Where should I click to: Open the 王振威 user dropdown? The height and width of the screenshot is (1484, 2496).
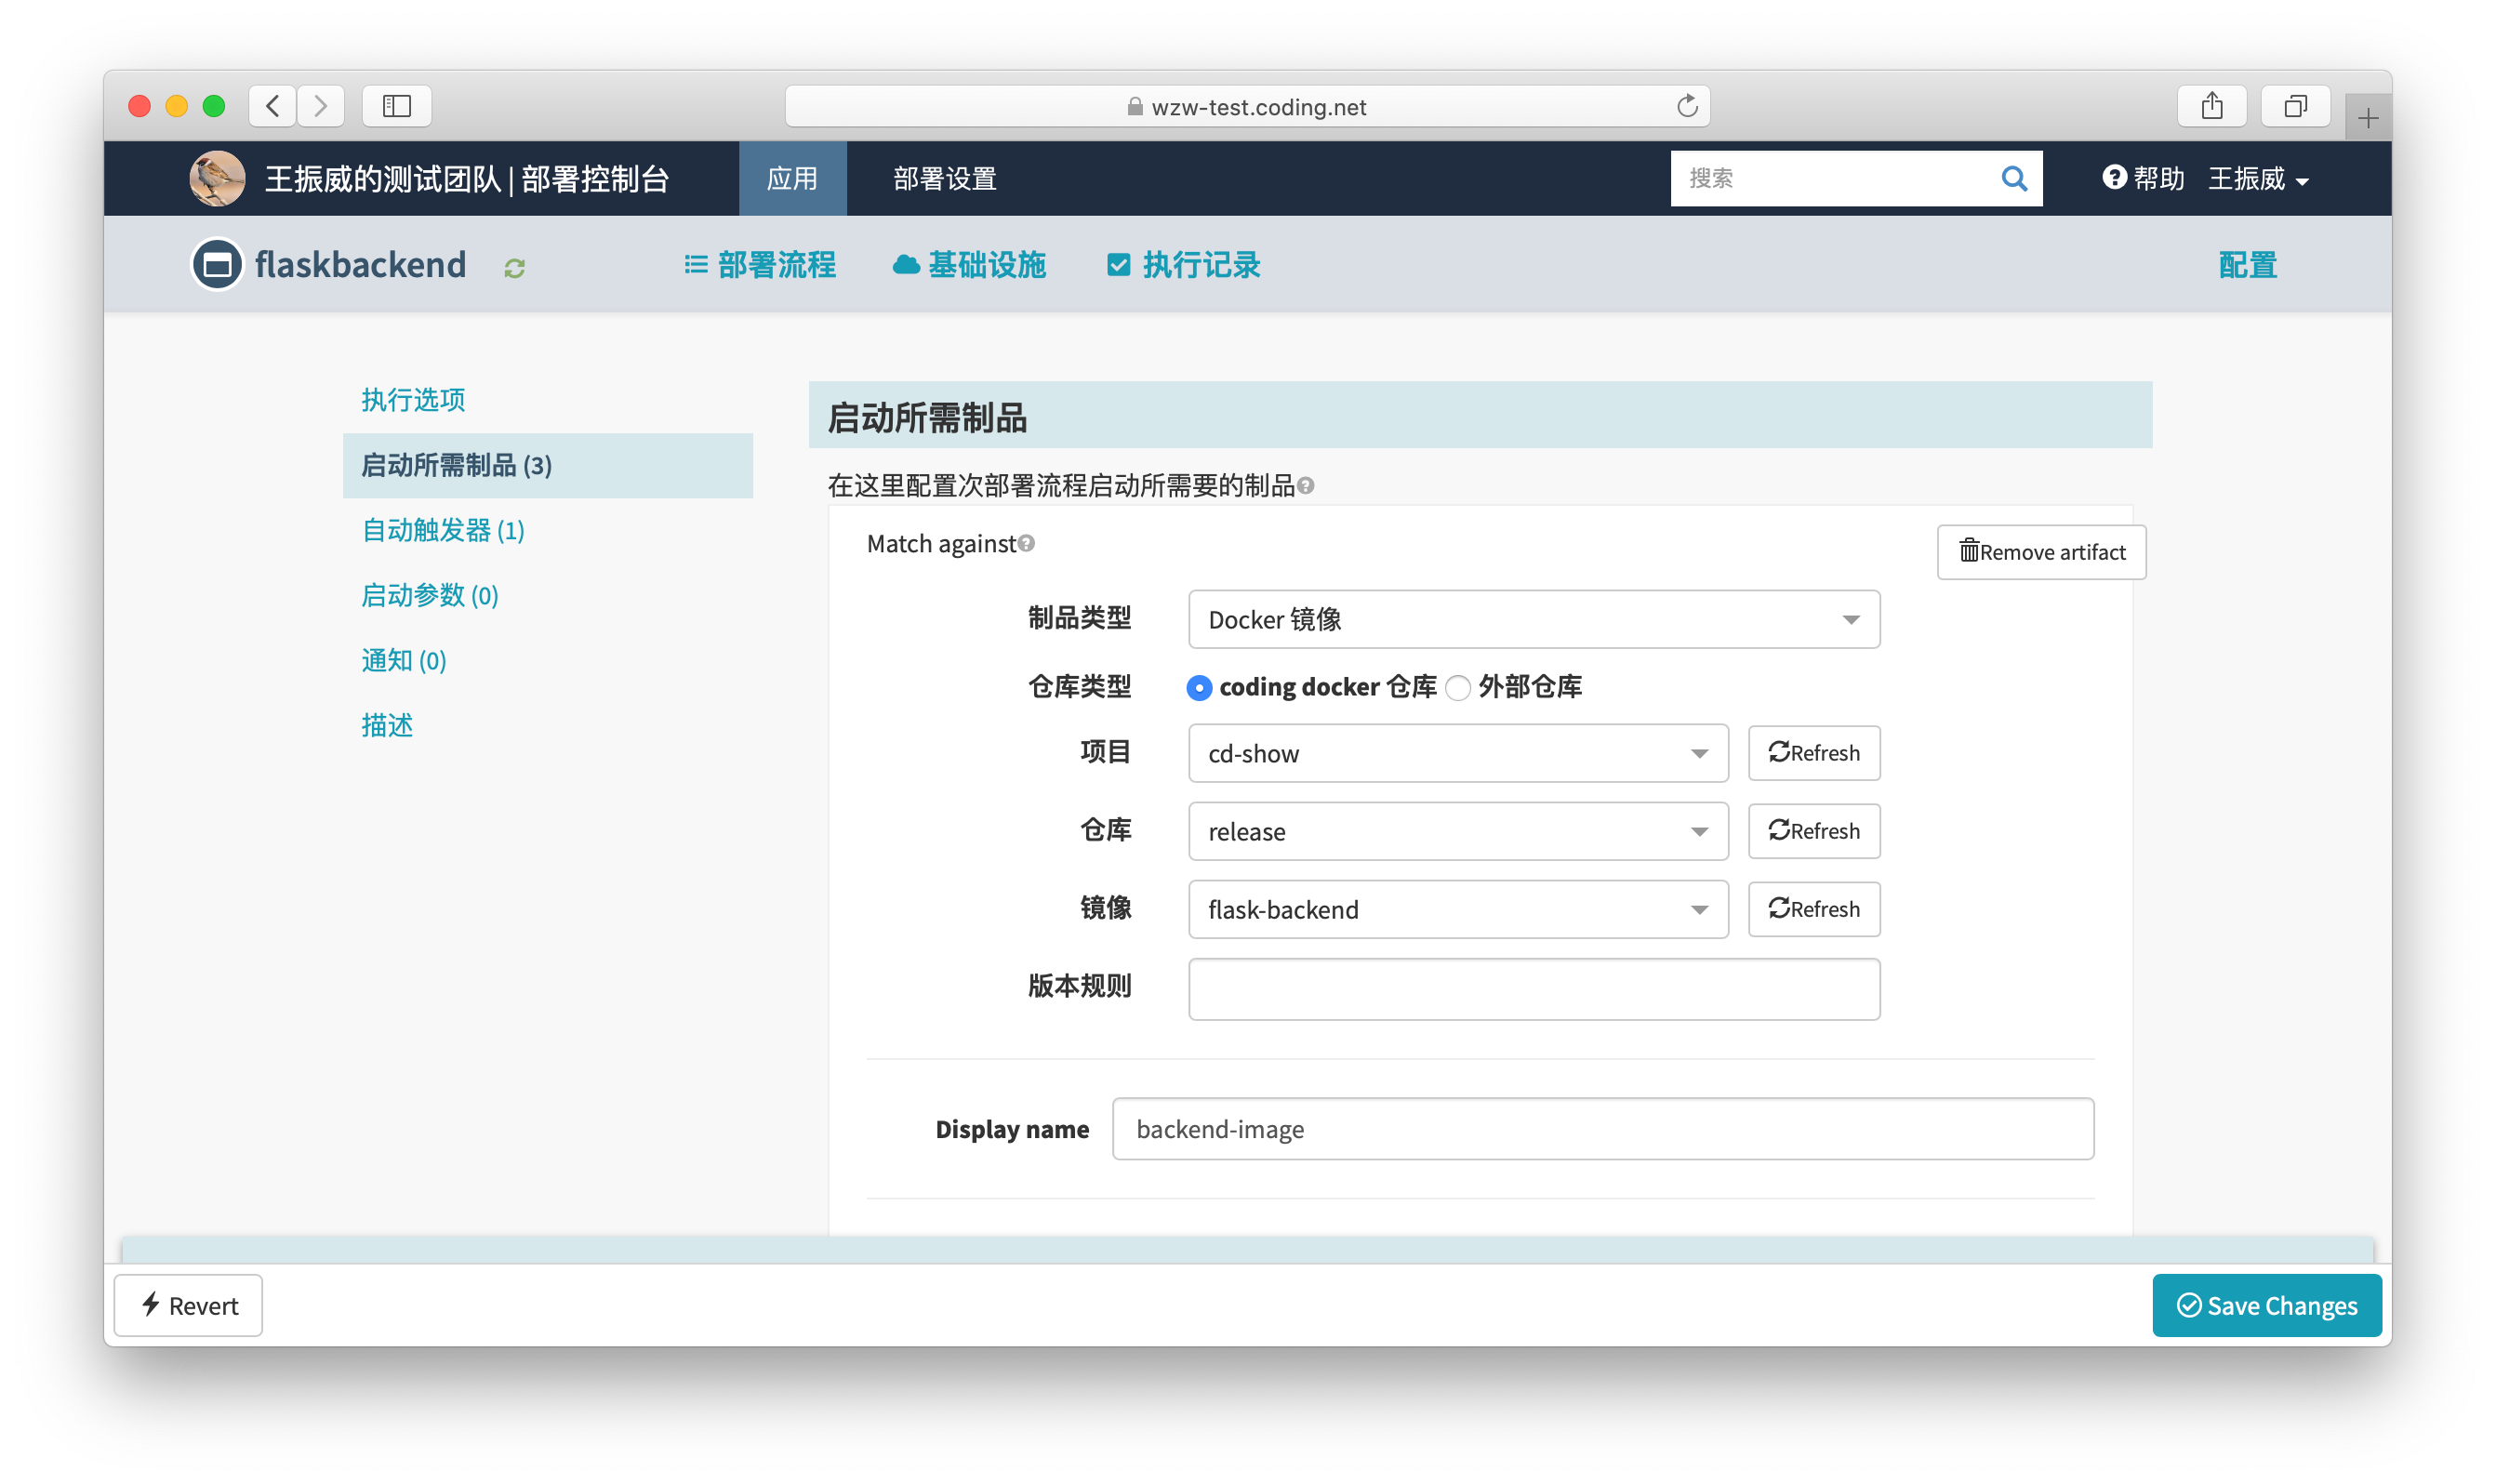2259,179
